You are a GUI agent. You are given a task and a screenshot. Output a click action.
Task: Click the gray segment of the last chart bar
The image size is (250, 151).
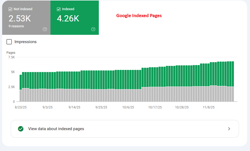(233, 94)
